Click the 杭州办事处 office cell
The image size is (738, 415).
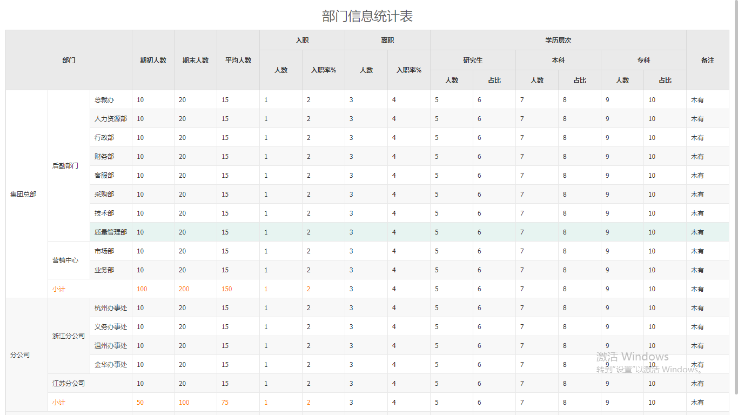click(111, 307)
